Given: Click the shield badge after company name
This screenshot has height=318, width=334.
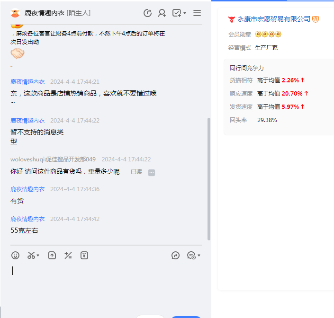Looking at the screenshot, I should (x=316, y=19).
